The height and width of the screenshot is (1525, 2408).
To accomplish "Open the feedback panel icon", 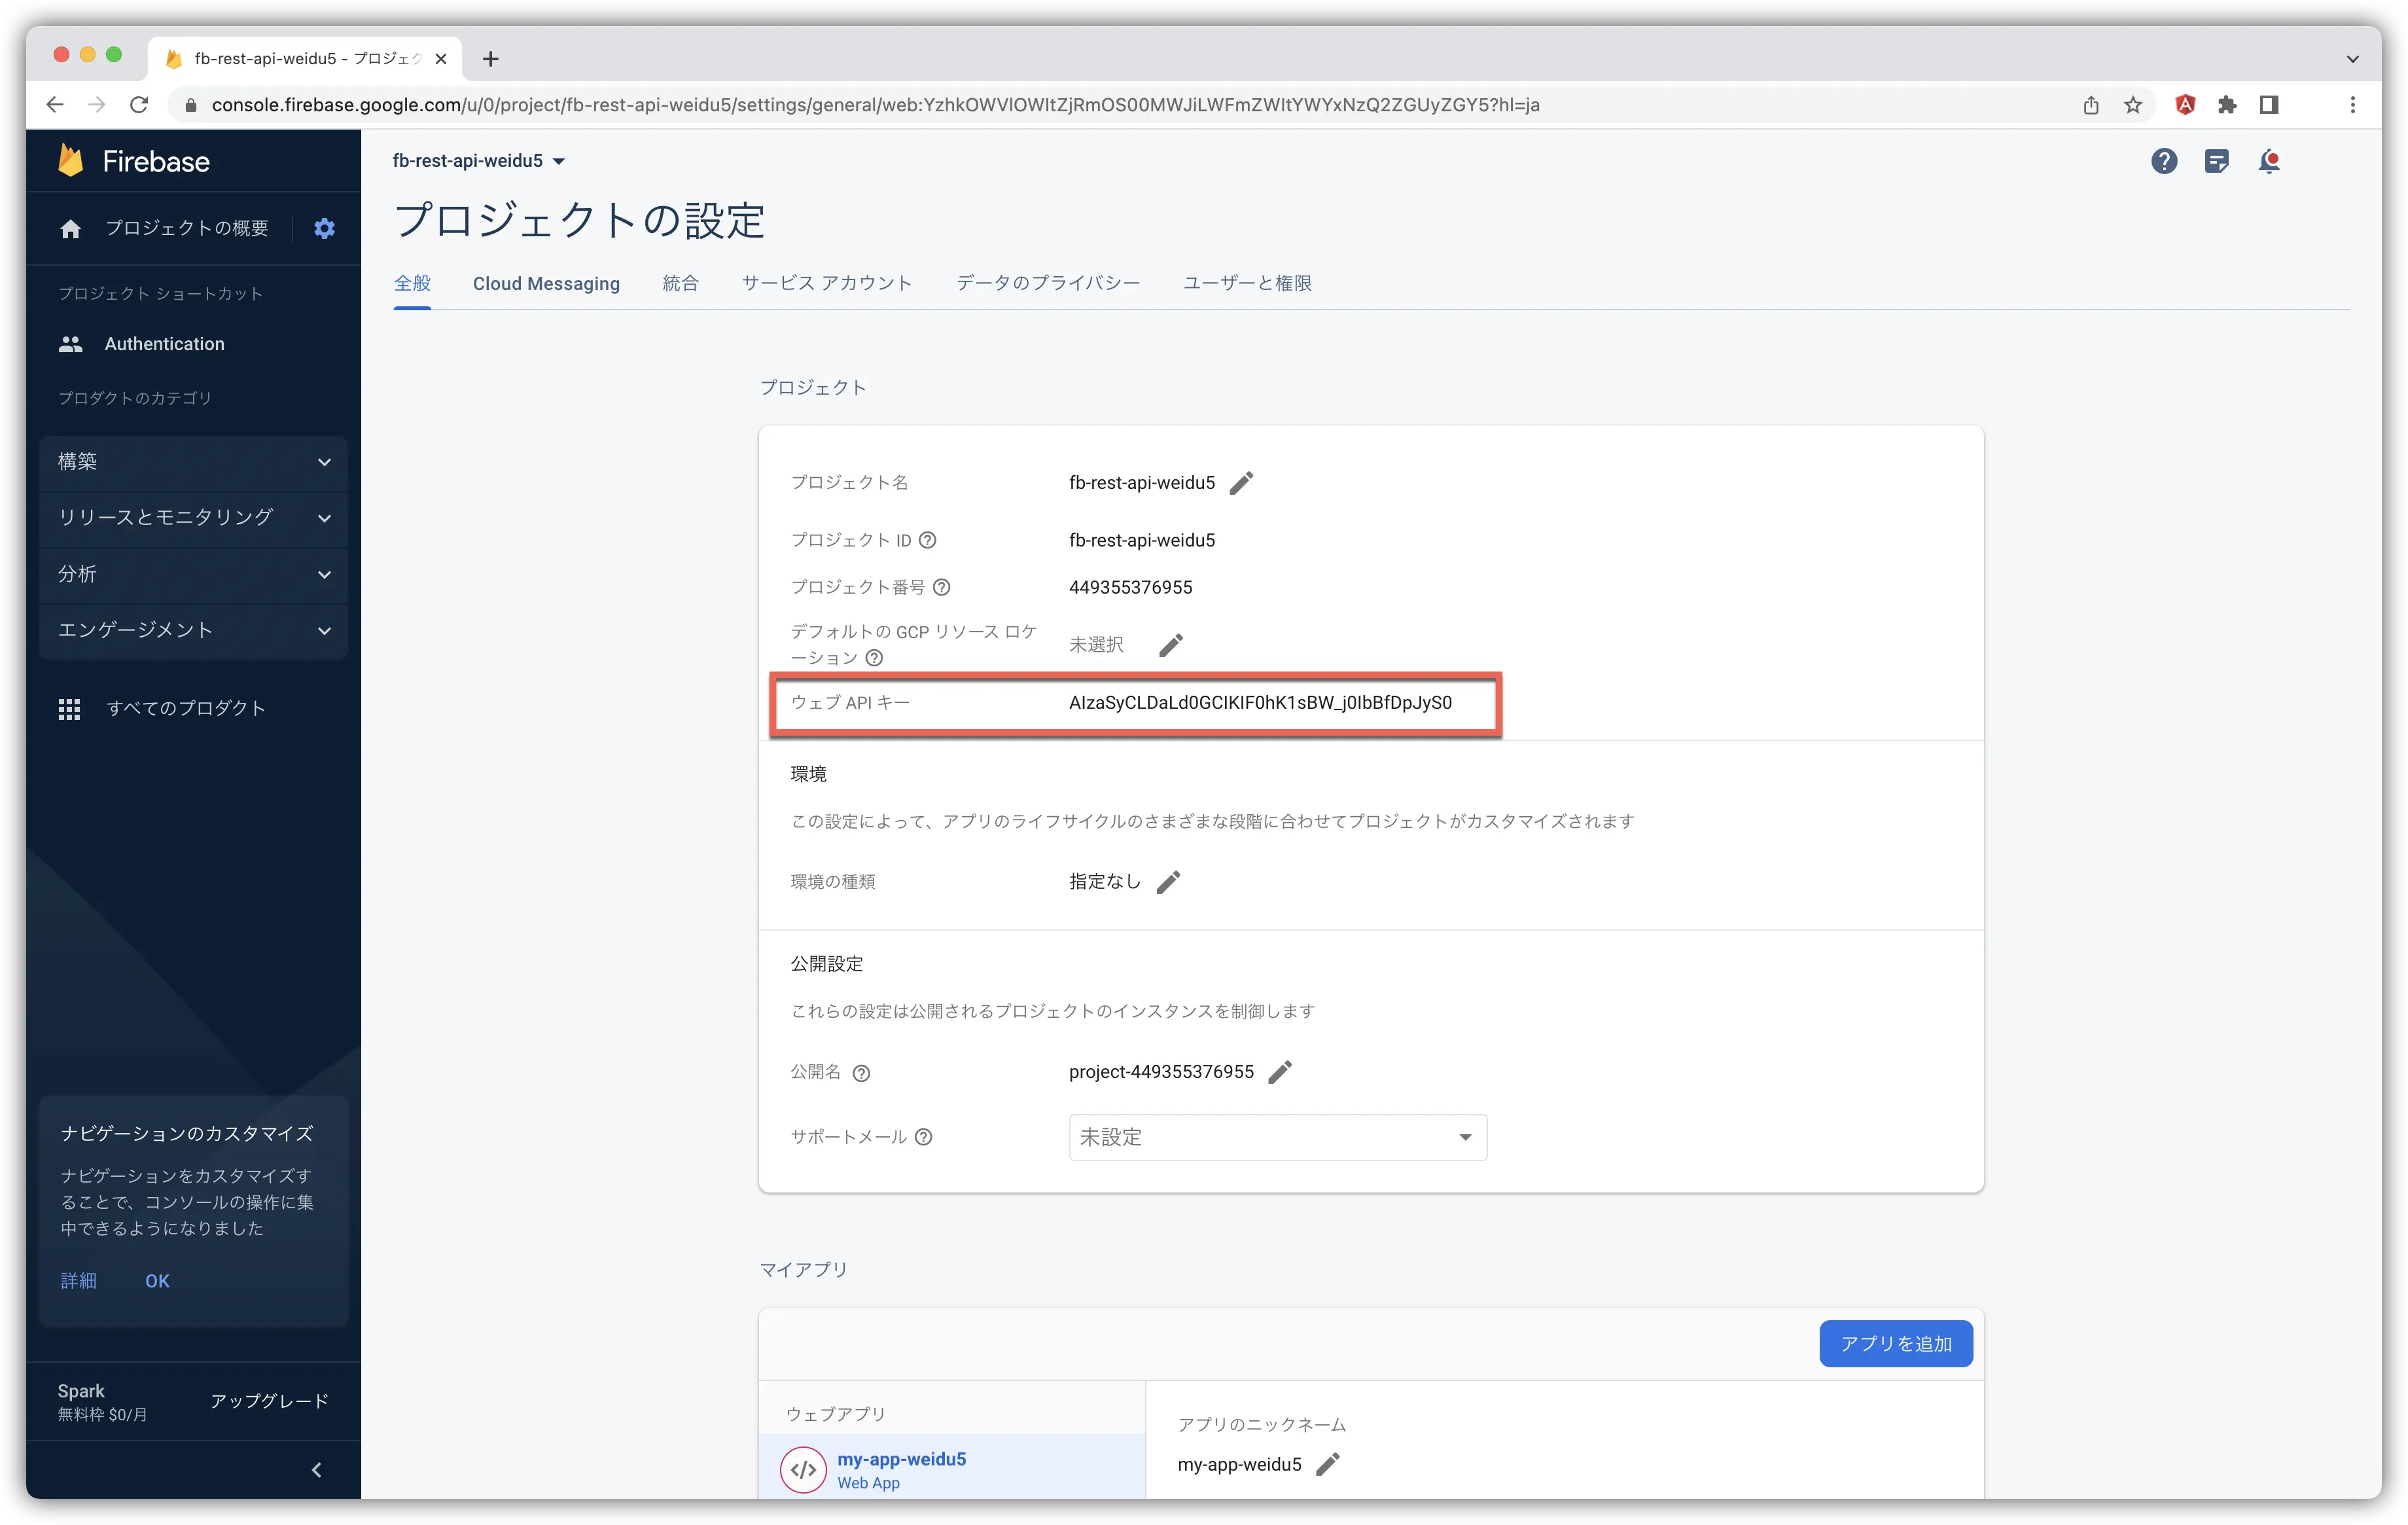I will [x=2218, y=161].
